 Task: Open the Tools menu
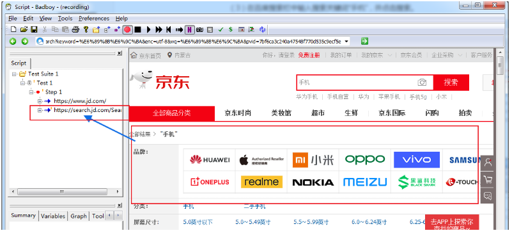point(65,19)
